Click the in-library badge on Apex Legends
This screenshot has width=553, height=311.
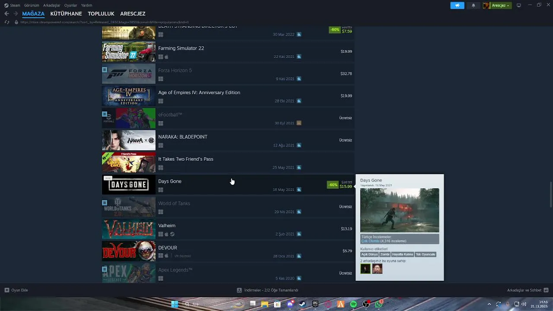point(105,269)
